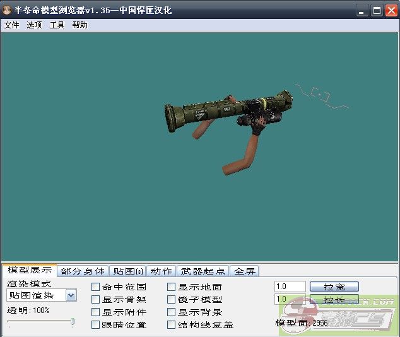Image resolution: width=400 pixels, height=337 pixels.
Task: Enable the 显示地面 checkbox
Action: point(172,287)
